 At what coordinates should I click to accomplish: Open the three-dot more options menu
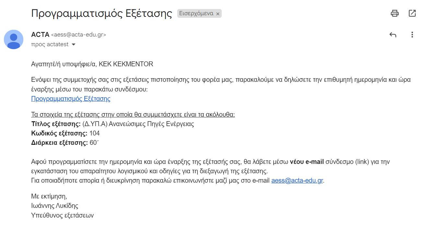pos(412,35)
